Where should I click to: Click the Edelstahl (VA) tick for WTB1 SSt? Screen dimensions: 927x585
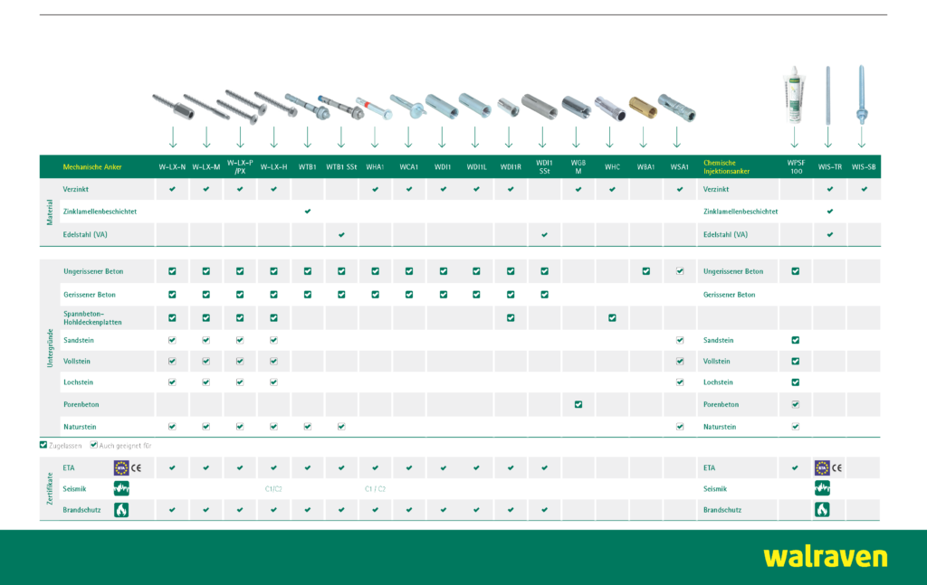coord(341,235)
